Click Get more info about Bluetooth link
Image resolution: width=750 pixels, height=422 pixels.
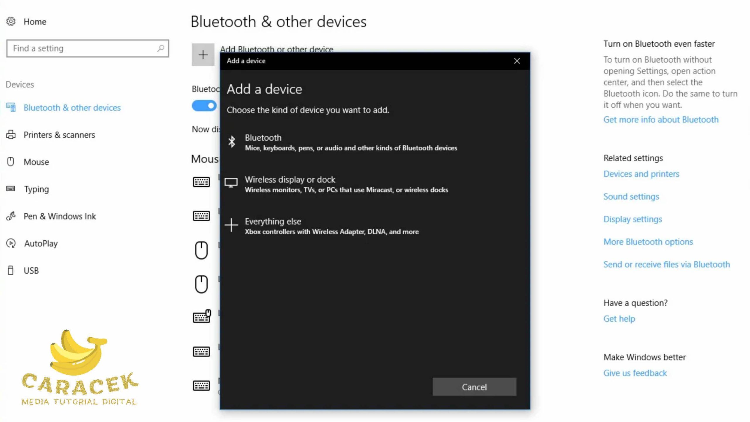point(661,120)
